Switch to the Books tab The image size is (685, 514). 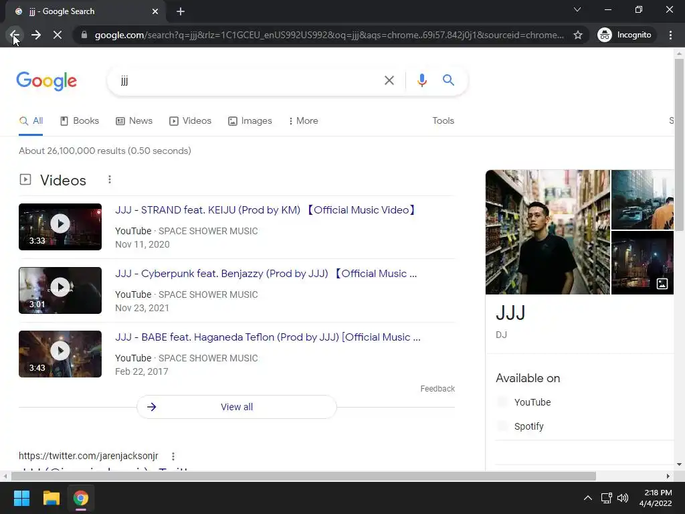point(80,121)
